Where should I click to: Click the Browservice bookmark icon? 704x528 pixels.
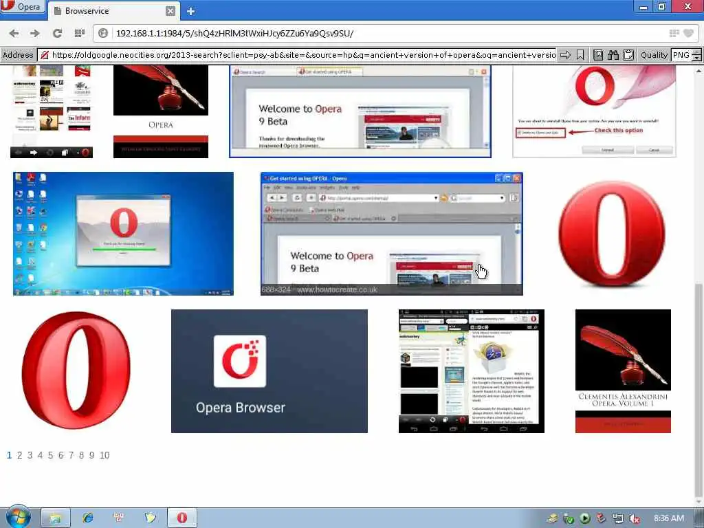pyautogui.click(x=580, y=55)
